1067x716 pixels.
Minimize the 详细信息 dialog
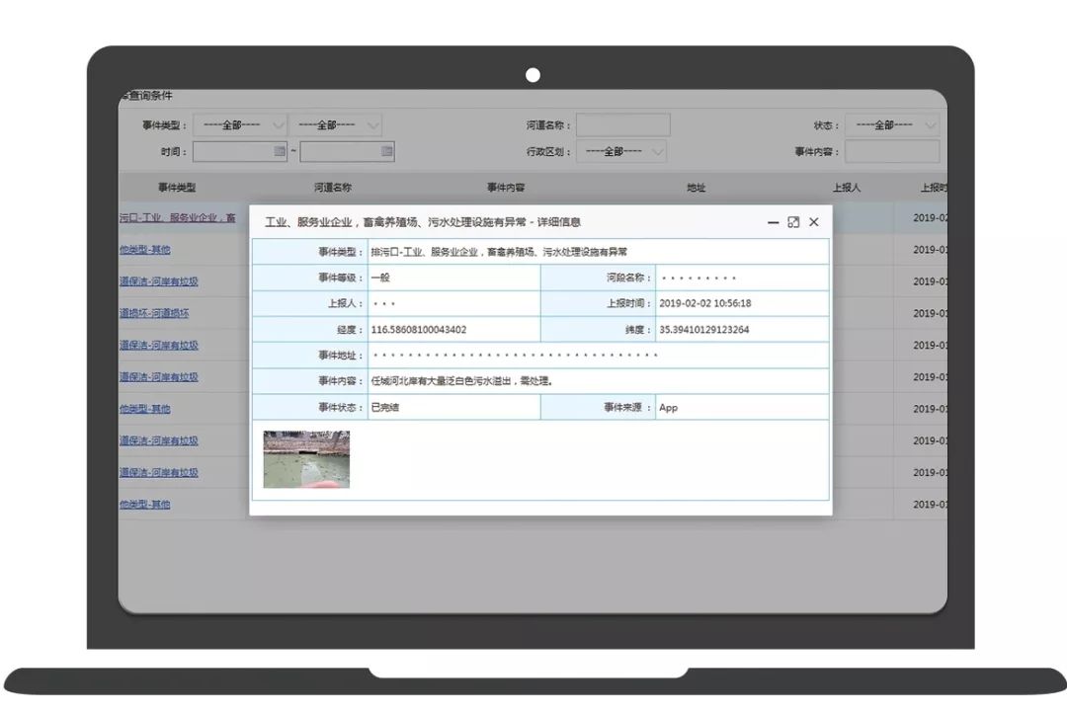pyautogui.click(x=773, y=222)
